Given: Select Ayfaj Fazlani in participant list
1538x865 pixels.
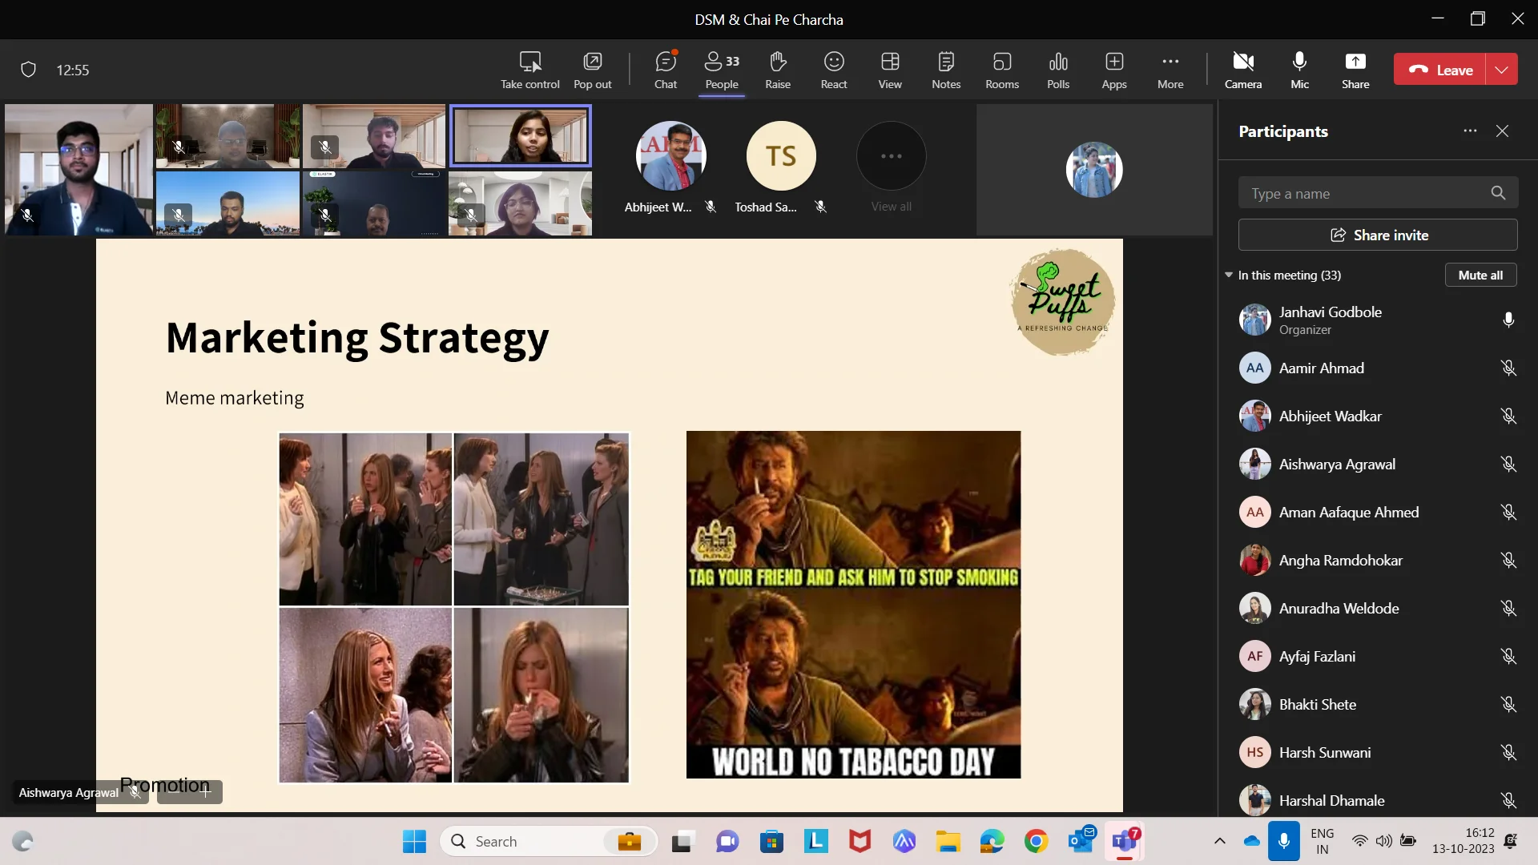Looking at the screenshot, I should [x=1378, y=656].
